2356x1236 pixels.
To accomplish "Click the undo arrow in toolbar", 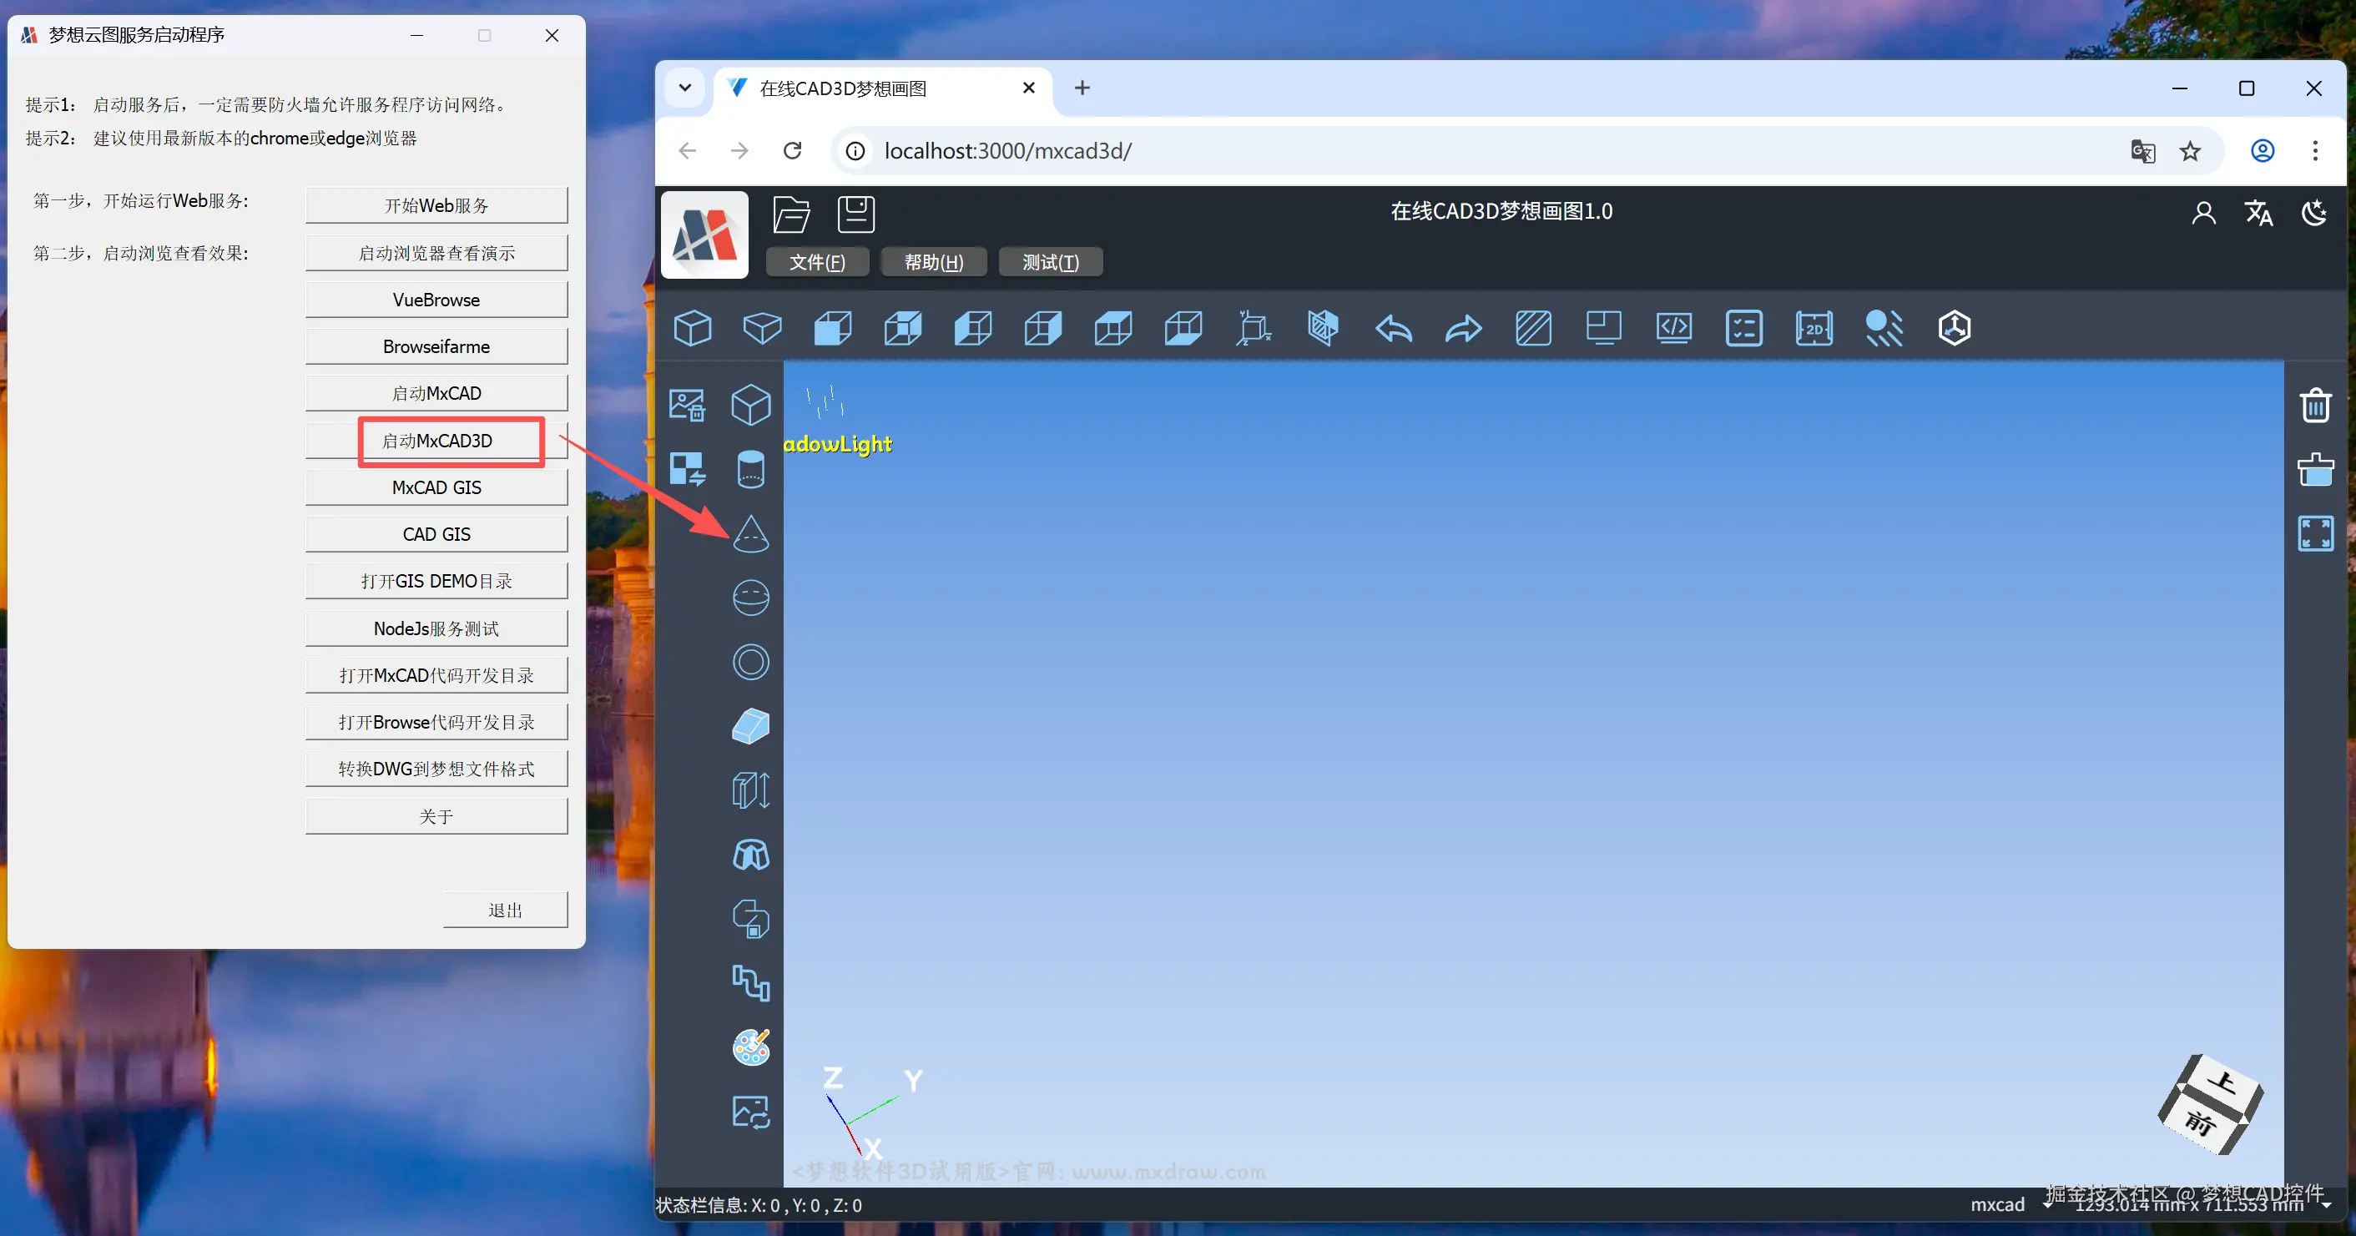I will (1393, 329).
